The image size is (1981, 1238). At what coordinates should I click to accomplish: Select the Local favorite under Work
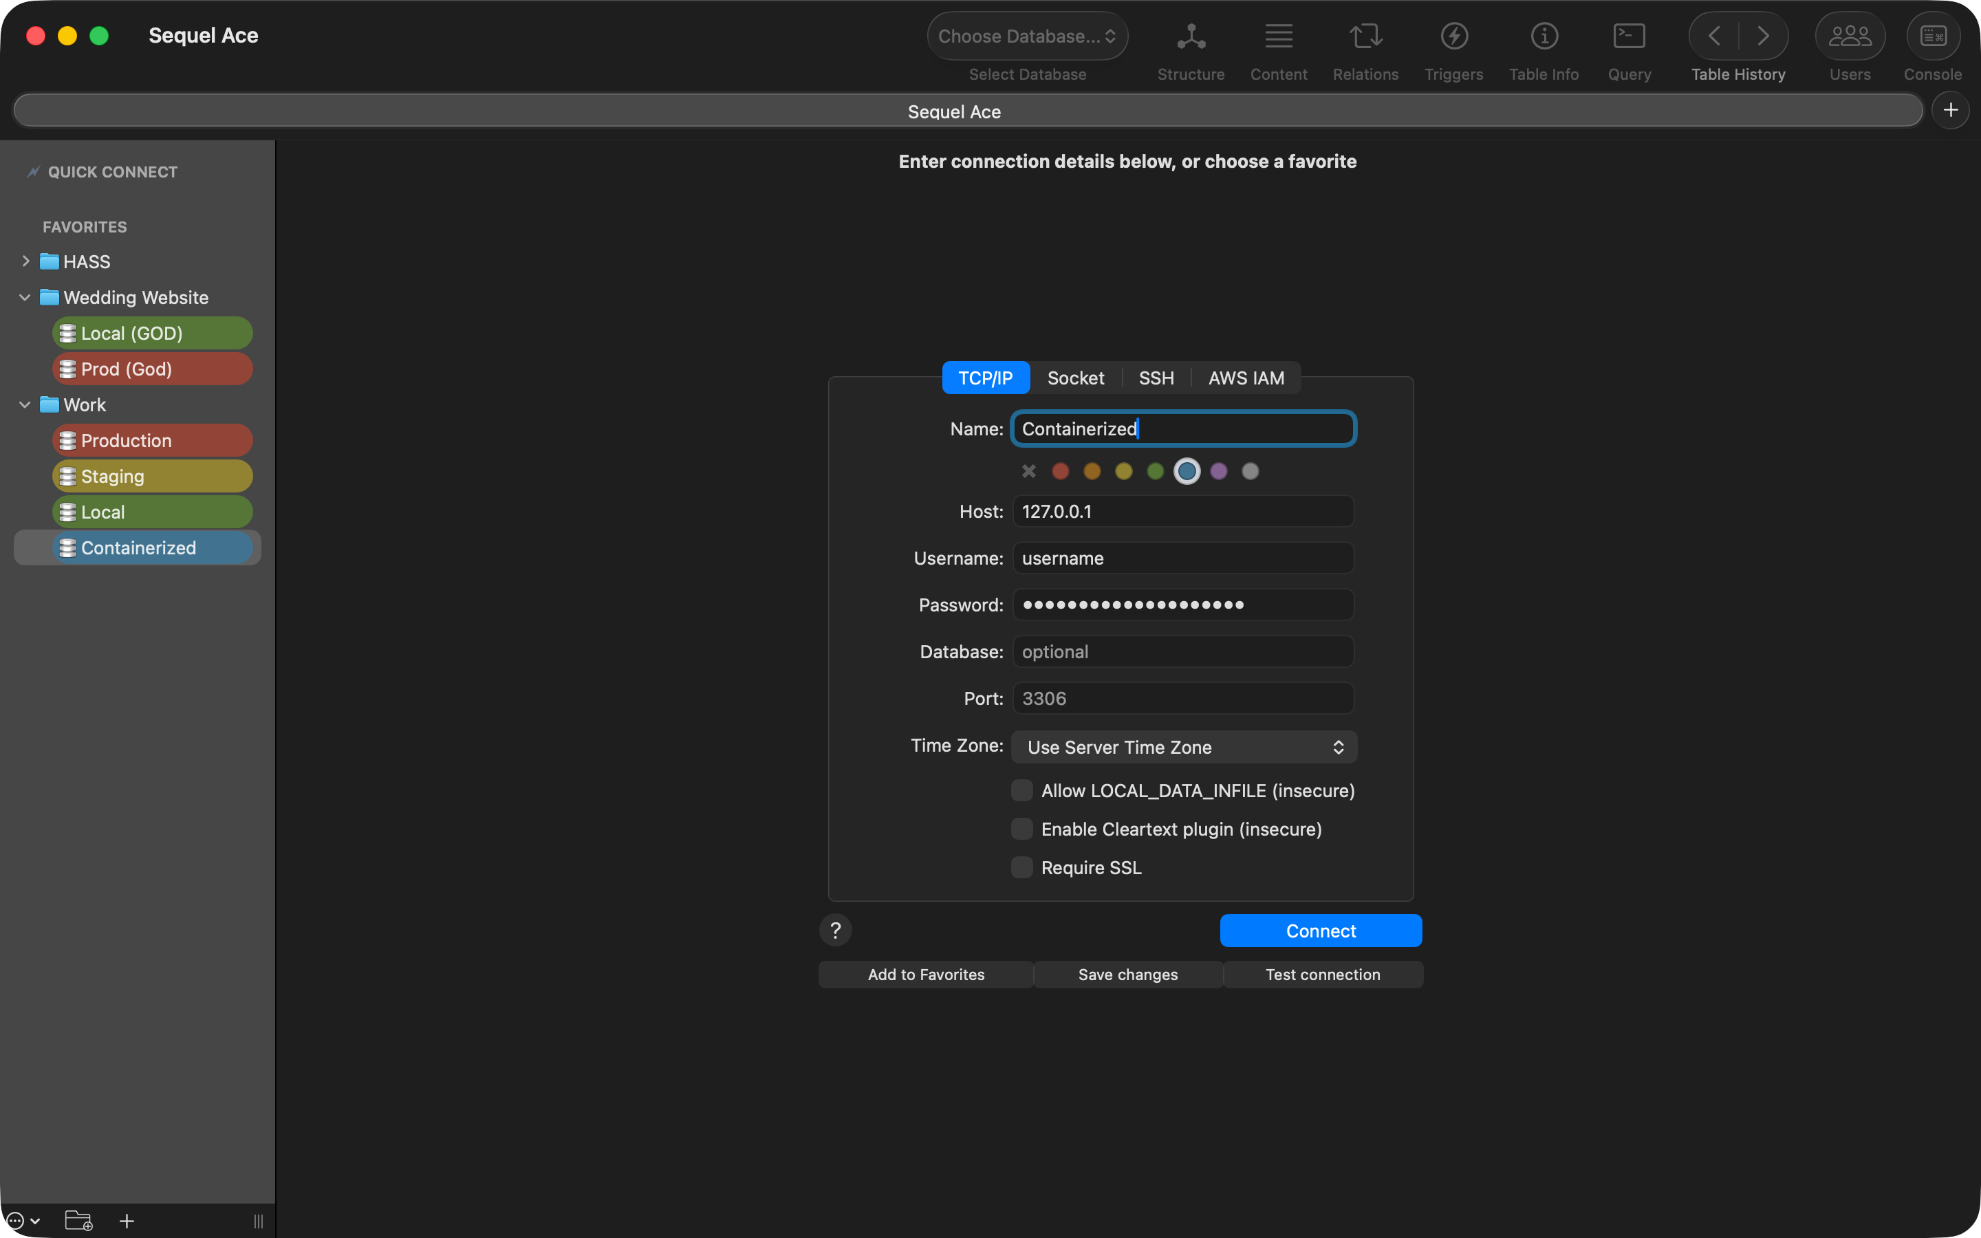(x=152, y=512)
